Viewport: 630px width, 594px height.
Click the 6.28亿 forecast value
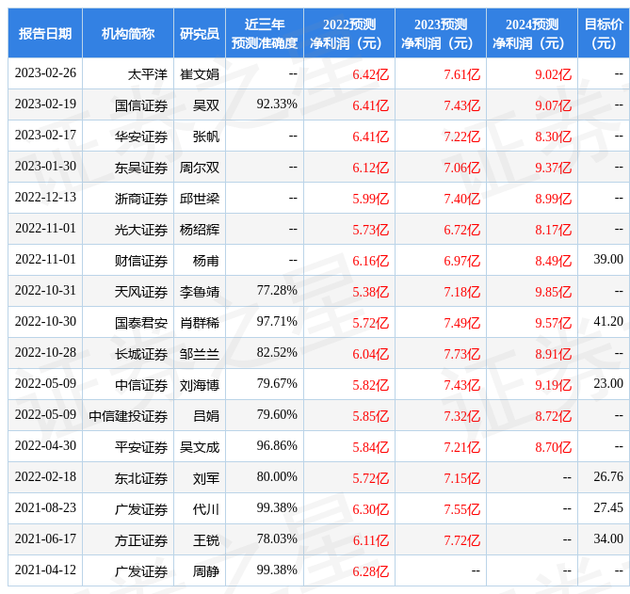click(370, 571)
